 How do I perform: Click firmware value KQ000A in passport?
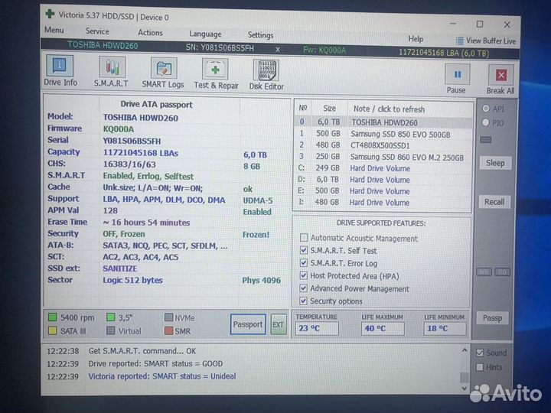119,129
